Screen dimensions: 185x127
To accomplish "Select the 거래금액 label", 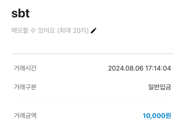I will (x=25, y=116).
